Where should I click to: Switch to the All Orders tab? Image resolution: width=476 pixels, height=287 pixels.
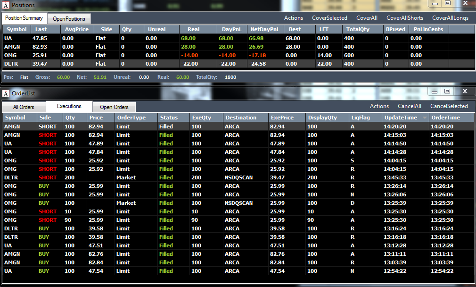(x=24, y=107)
